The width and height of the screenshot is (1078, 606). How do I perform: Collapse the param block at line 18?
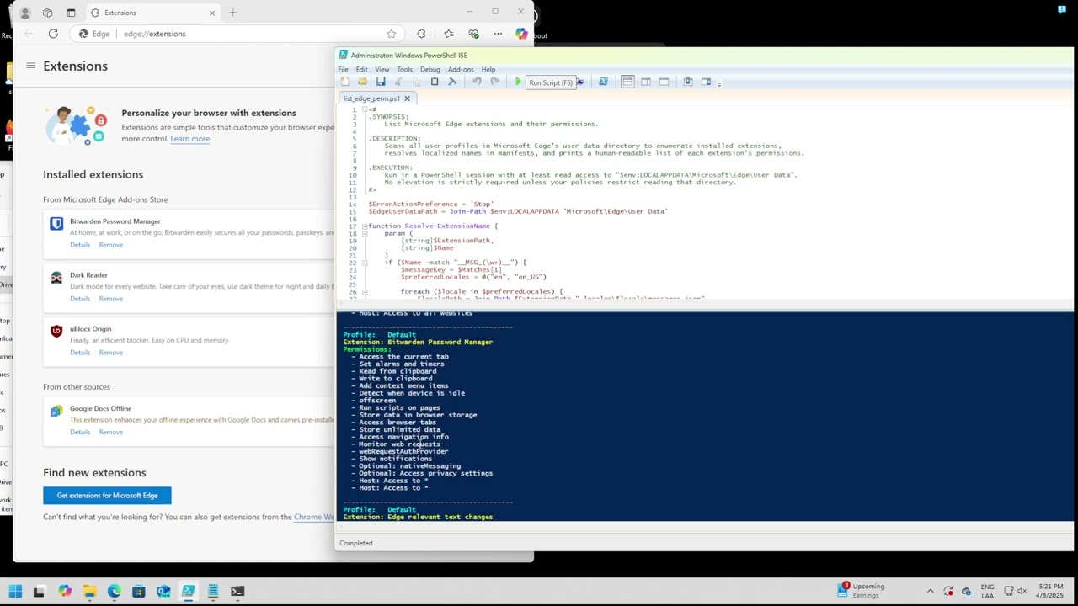(x=364, y=233)
